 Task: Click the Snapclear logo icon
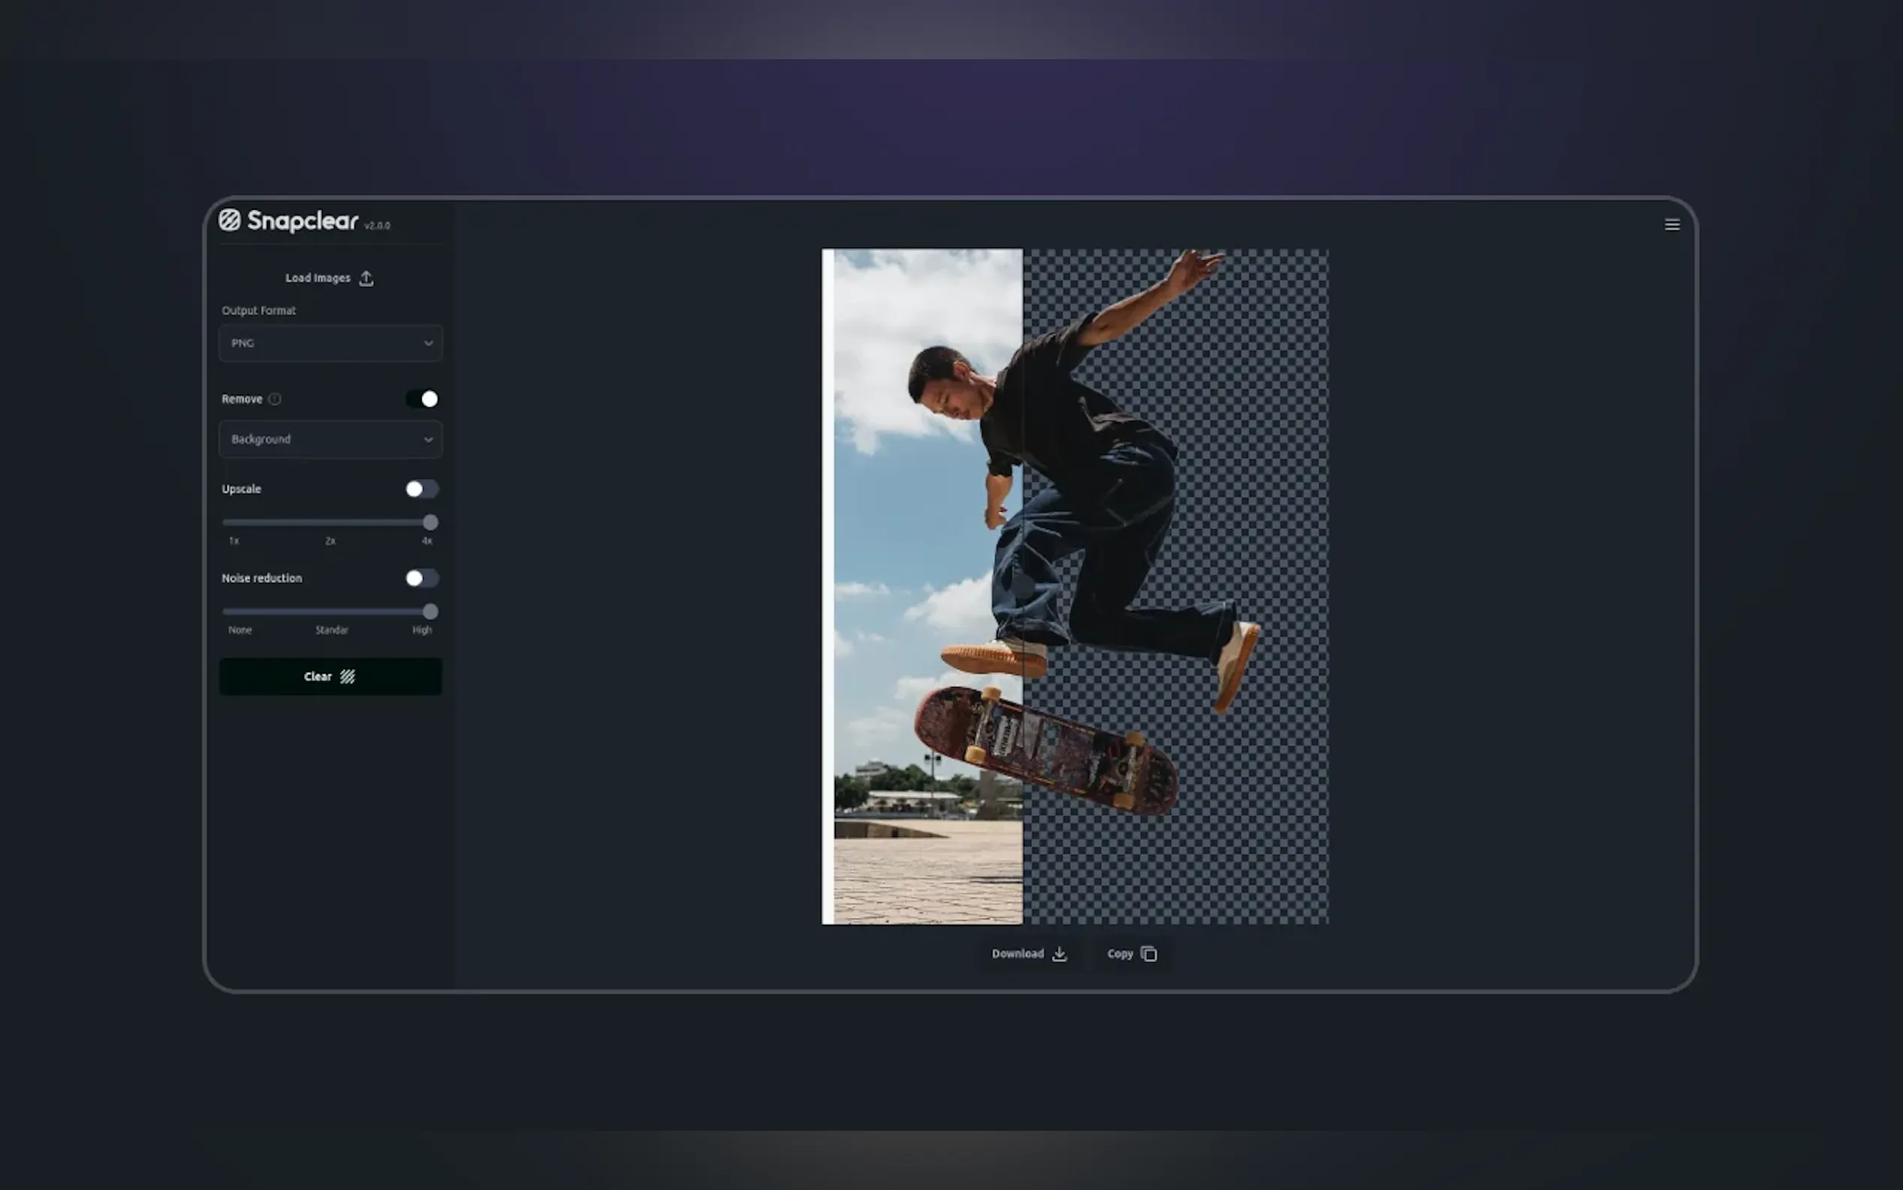coord(229,220)
